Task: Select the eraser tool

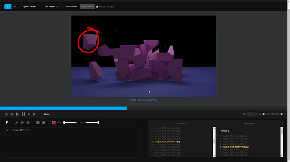Action: coord(22,123)
